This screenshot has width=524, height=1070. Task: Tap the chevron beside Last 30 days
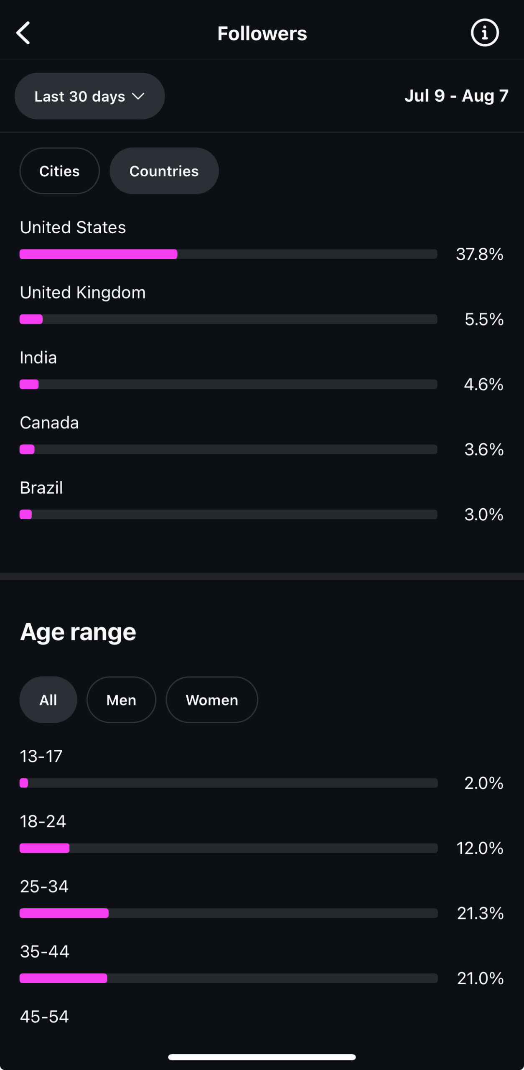[138, 97]
